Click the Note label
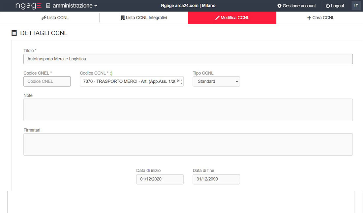This screenshot has width=363, height=213. [x=28, y=95]
